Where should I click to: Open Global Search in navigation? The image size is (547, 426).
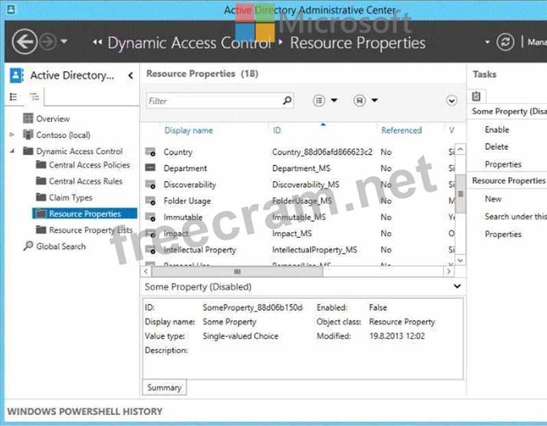(61, 246)
